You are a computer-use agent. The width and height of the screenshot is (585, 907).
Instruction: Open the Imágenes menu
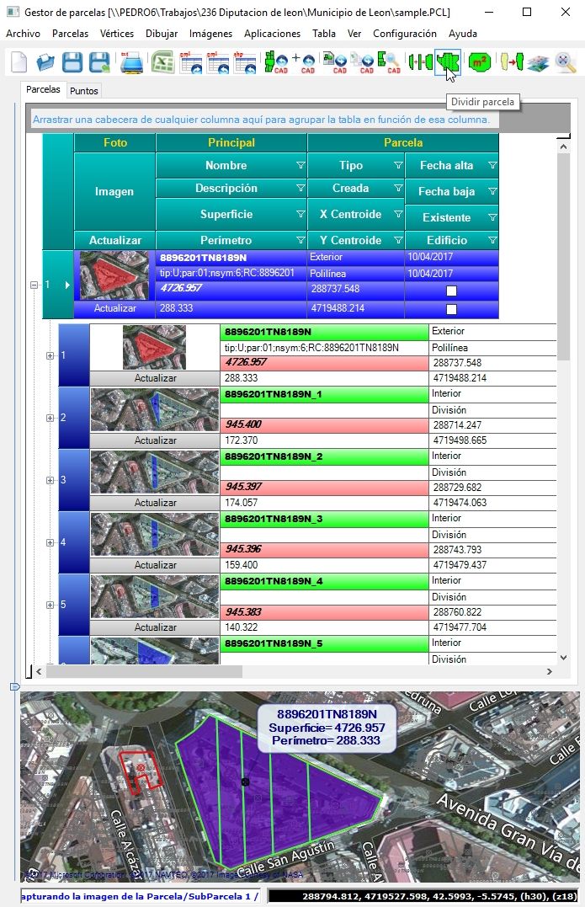point(210,34)
